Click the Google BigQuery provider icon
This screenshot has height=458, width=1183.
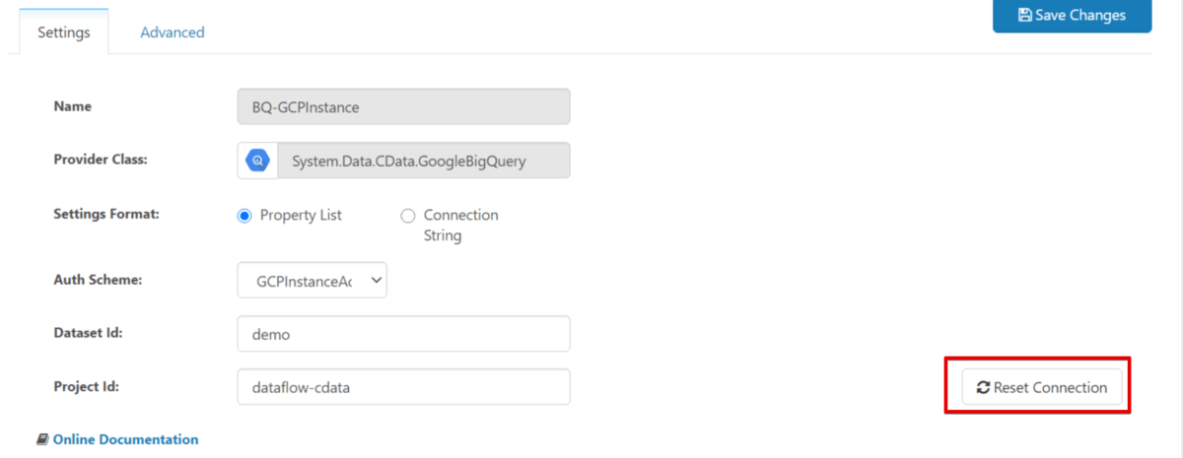257,161
